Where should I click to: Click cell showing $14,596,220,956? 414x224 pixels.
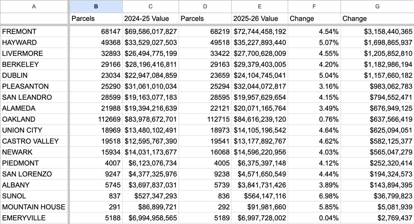point(260,152)
